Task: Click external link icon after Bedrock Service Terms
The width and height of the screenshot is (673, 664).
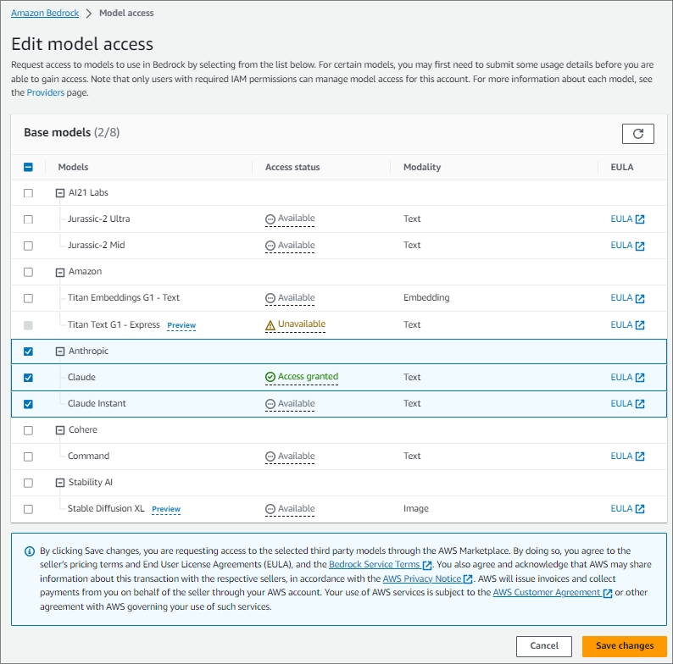Action: click(x=426, y=566)
